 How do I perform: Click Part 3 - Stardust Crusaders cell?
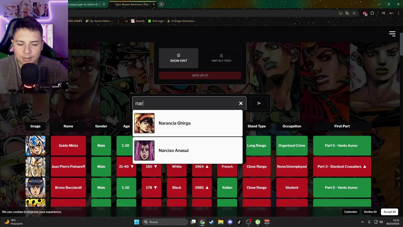click(x=342, y=166)
